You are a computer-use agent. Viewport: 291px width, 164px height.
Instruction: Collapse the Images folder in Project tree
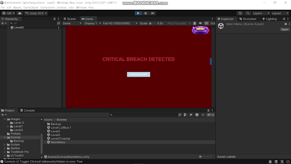click(5, 119)
